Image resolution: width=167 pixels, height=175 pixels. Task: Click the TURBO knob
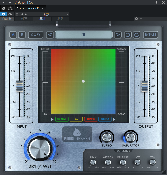107,137
